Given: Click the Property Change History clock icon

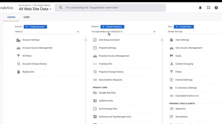Looking at the screenshot, I should (x=95, y=72).
